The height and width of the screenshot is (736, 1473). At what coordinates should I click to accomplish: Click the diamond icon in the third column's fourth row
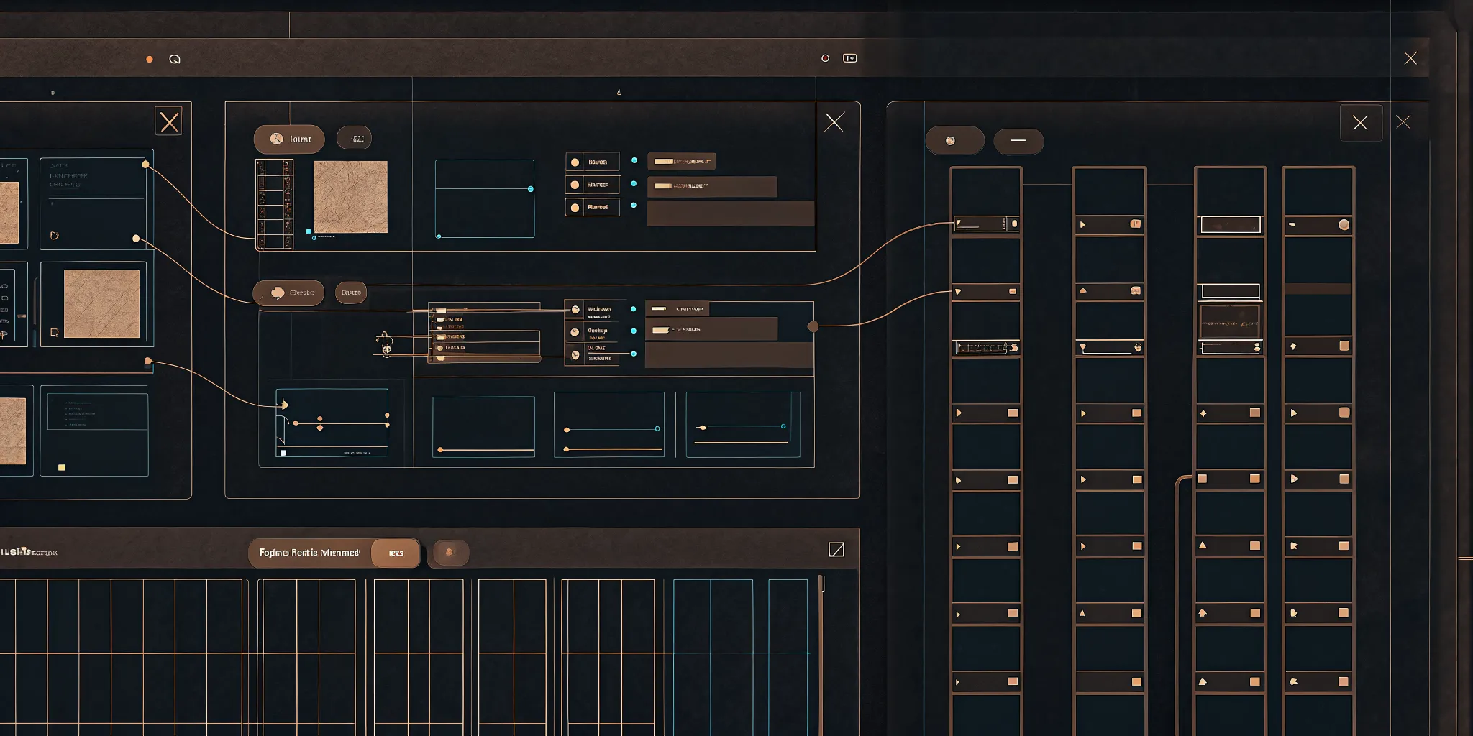point(1203,413)
